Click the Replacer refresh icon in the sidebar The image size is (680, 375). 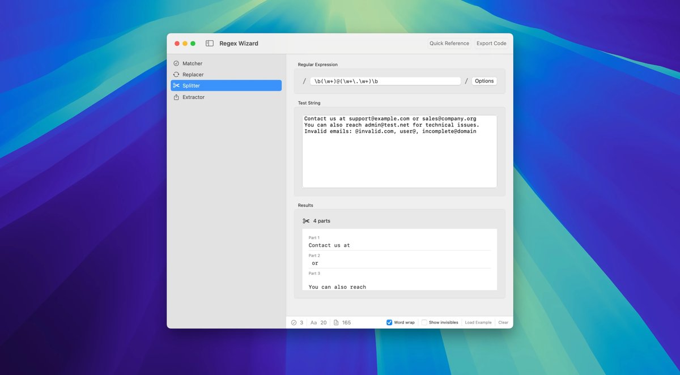pyautogui.click(x=177, y=74)
